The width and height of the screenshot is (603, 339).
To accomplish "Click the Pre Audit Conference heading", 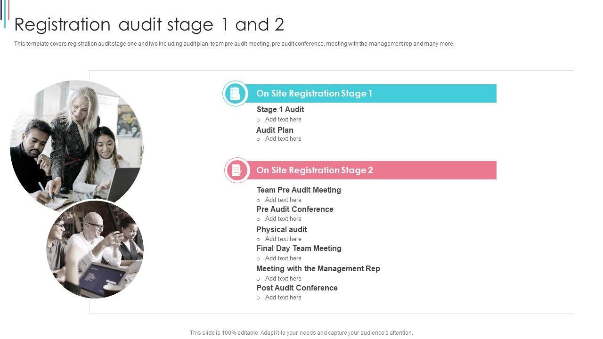I will (x=295, y=209).
